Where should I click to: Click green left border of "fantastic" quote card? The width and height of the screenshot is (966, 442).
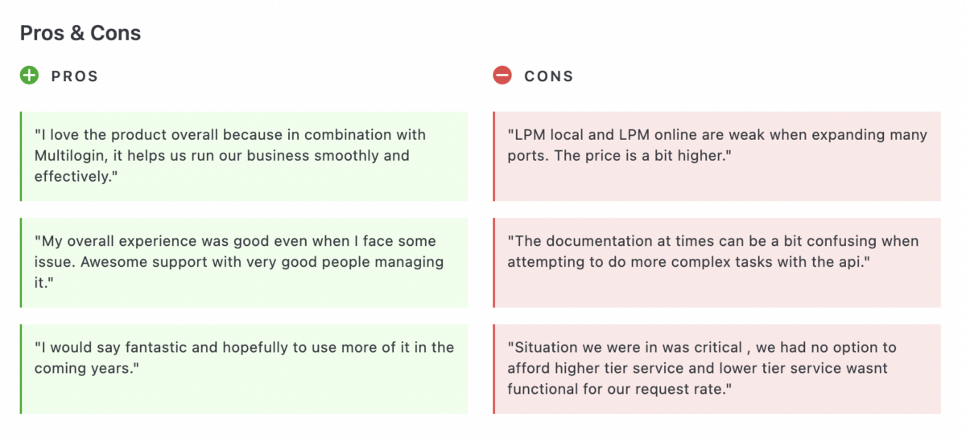click(x=21, y=369)
